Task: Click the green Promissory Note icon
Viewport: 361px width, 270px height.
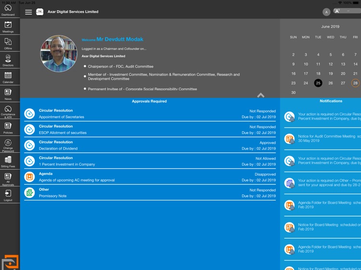Action: point(29,193)
